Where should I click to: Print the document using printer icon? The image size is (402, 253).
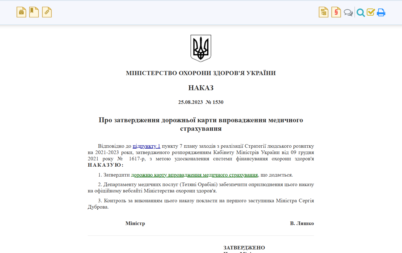click(381, 13)
